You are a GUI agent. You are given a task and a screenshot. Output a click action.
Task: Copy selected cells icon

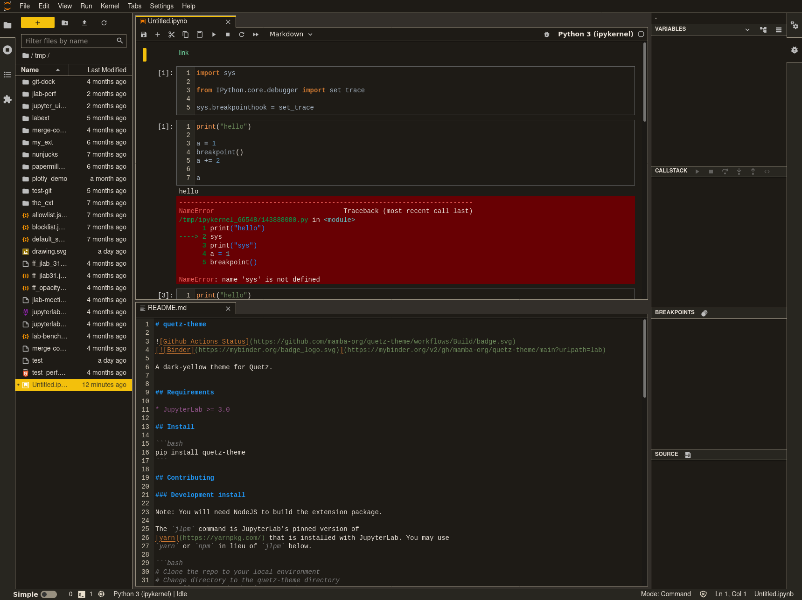[186, 34]
